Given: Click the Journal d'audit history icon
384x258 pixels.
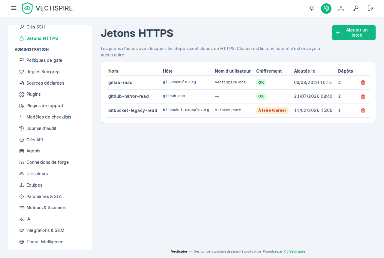Looking at the screenshot, I should click(22, 128).
